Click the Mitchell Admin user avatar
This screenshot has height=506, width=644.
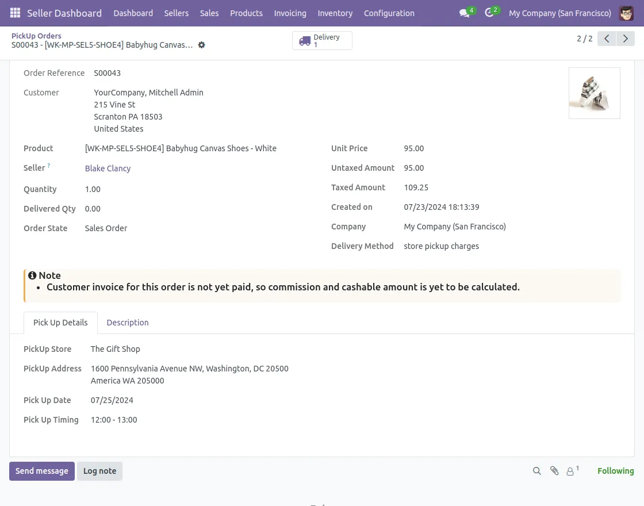click(626, 13)
